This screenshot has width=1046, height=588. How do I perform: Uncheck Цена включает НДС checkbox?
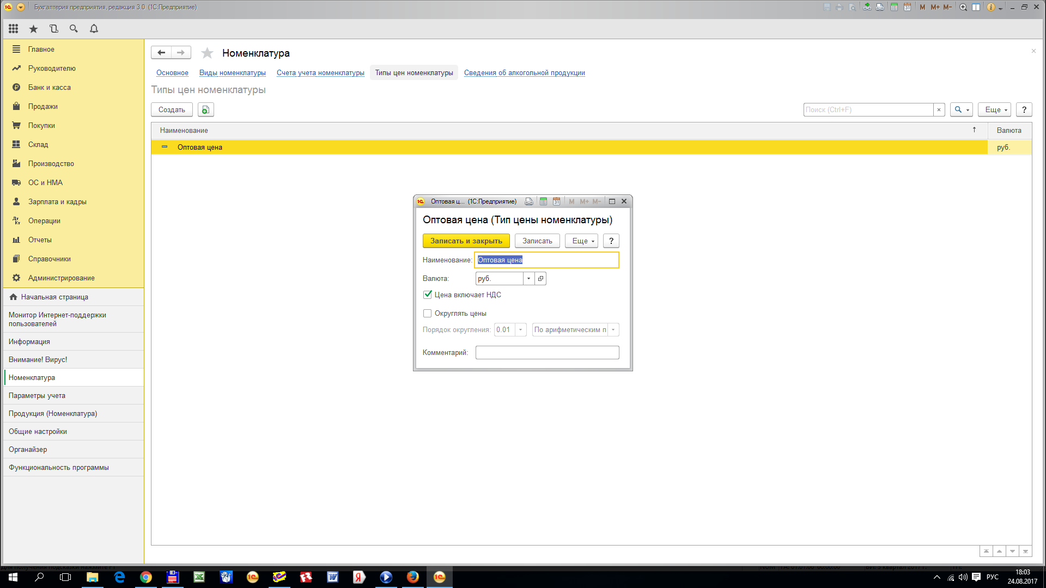pos(428,295)
